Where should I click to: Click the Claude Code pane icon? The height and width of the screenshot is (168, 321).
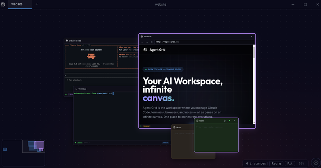point(67,41)
